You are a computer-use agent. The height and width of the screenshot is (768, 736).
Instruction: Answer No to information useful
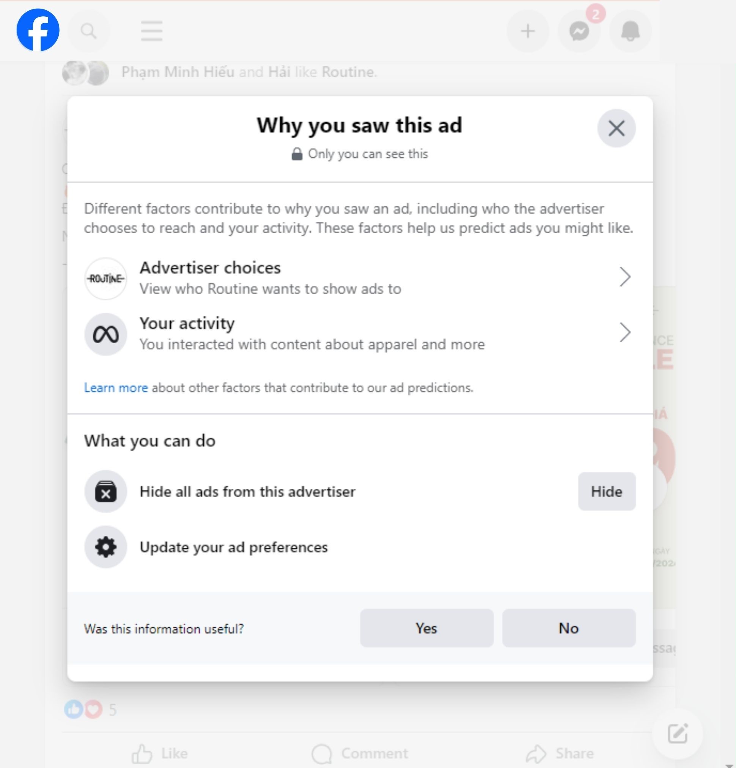tap(569, 628)
